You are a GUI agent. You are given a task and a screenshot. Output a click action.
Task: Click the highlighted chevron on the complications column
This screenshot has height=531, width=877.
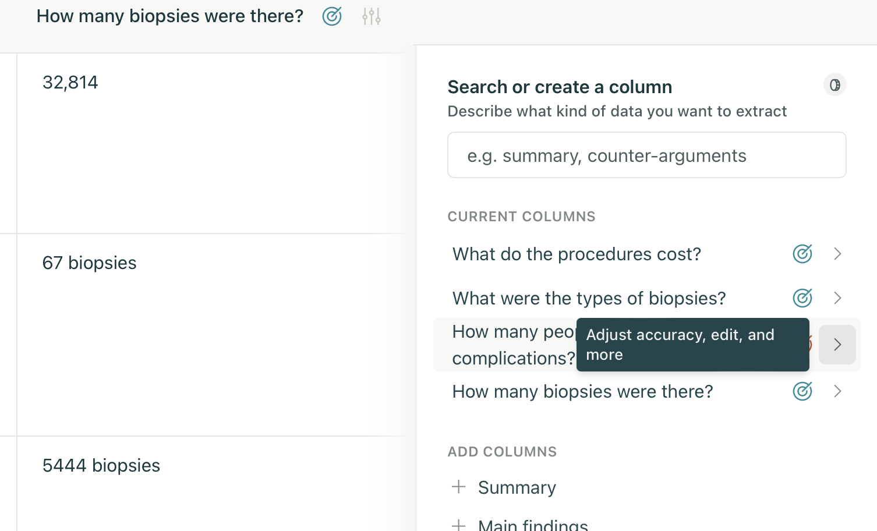point(837,345)
